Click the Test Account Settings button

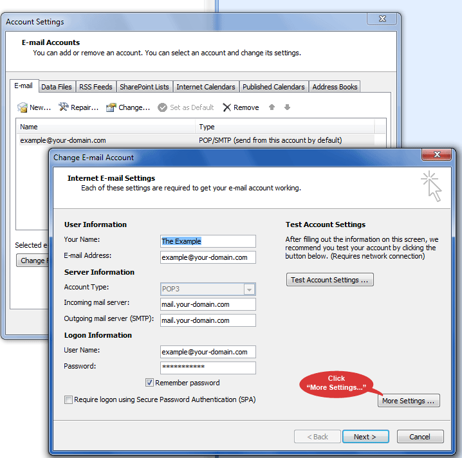pos(329,280)
